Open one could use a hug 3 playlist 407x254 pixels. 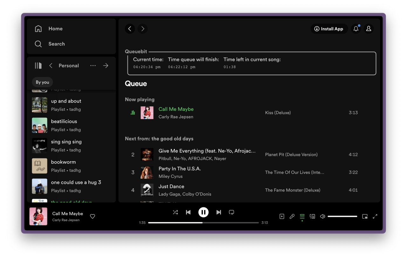click(x=72, y=186)
